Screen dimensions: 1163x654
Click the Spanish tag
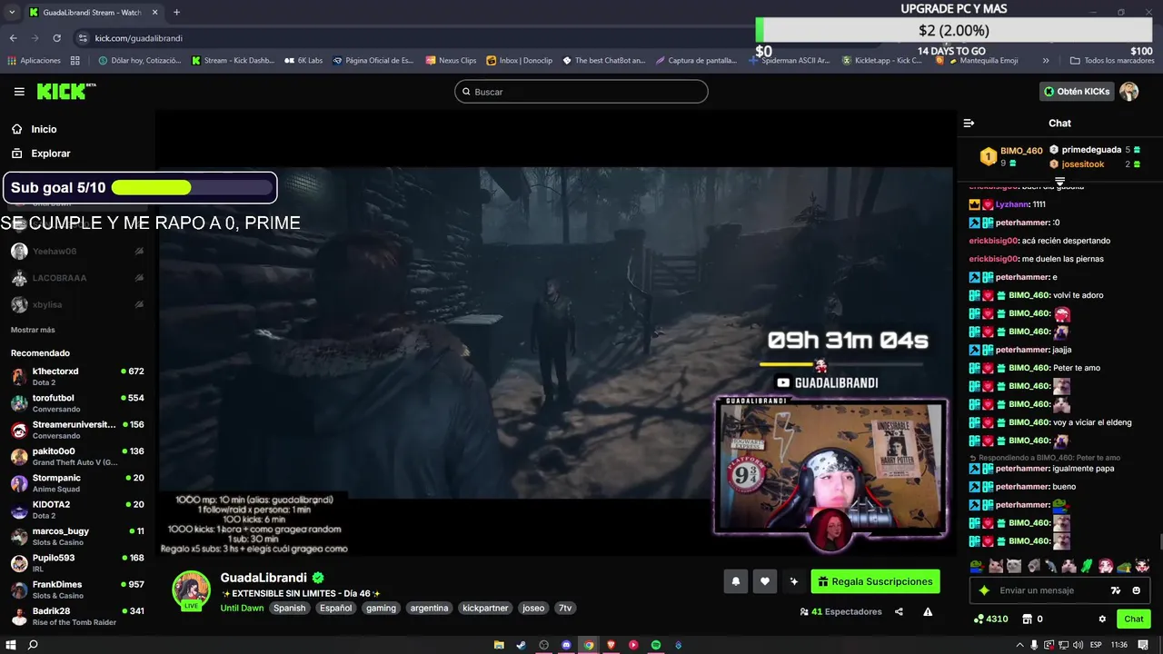pyautogui.click(x=289, y=609)
